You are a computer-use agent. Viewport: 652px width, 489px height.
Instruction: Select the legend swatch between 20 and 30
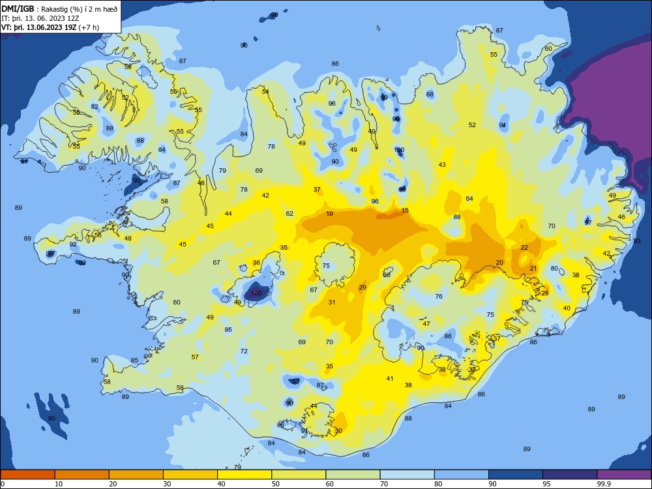(x=136, y=475)
